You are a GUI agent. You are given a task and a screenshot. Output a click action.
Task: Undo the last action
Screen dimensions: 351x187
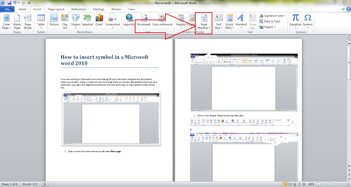coord(15,3)
